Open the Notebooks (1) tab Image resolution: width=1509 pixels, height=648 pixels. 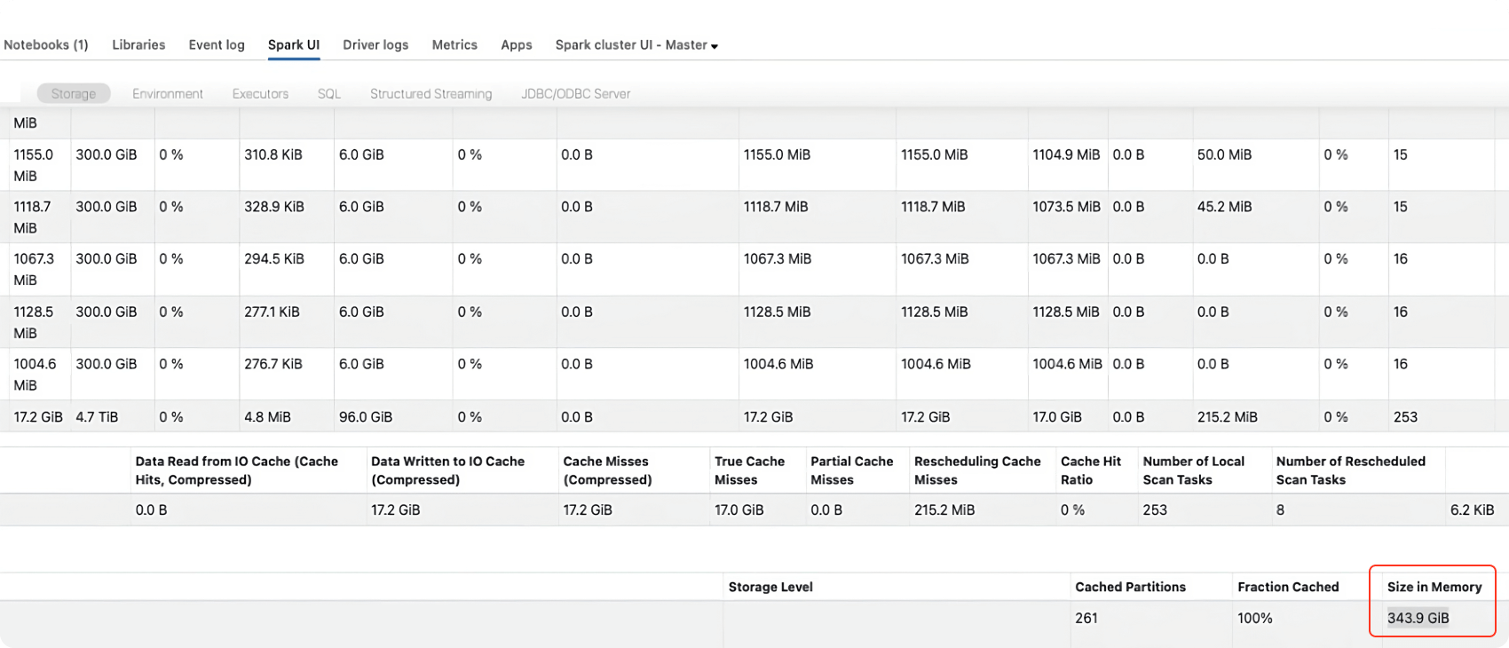(x=46, y=44)
